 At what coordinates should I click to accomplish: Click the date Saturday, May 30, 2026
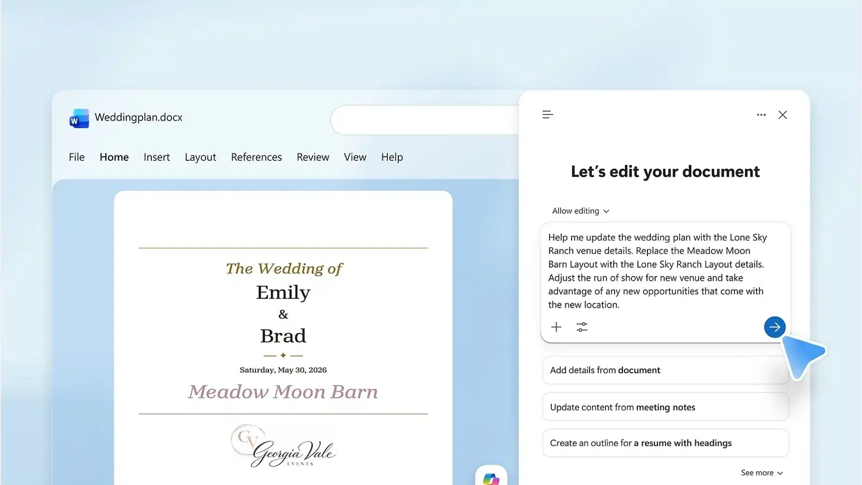pyautogui.click(x=283, y=370)
